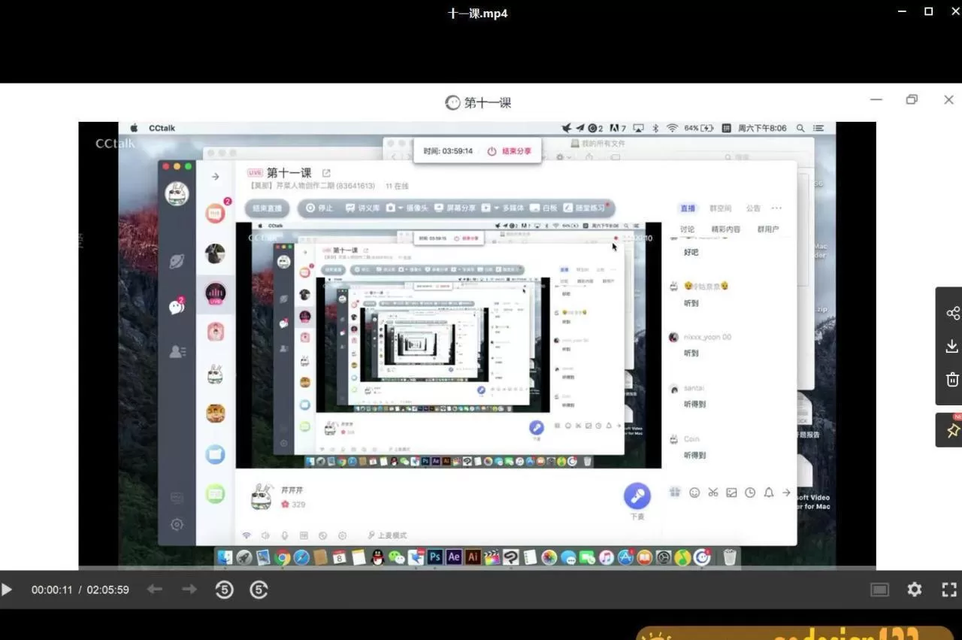This screenshot has width=962, height=640.
Task: Click the share icon on right panel
Action: 952,313
